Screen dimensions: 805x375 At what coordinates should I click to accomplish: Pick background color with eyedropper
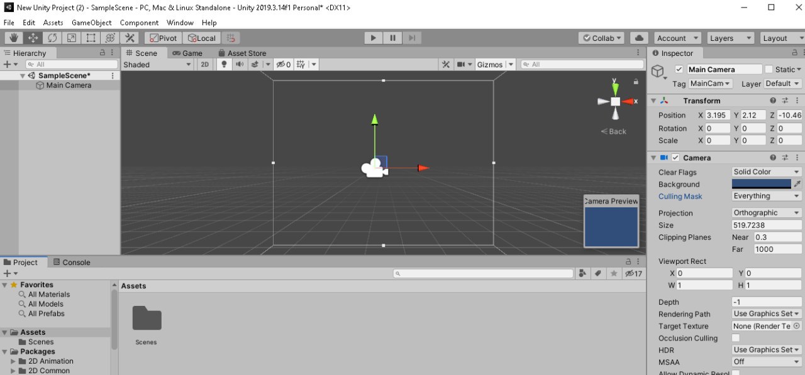point(797,184)
